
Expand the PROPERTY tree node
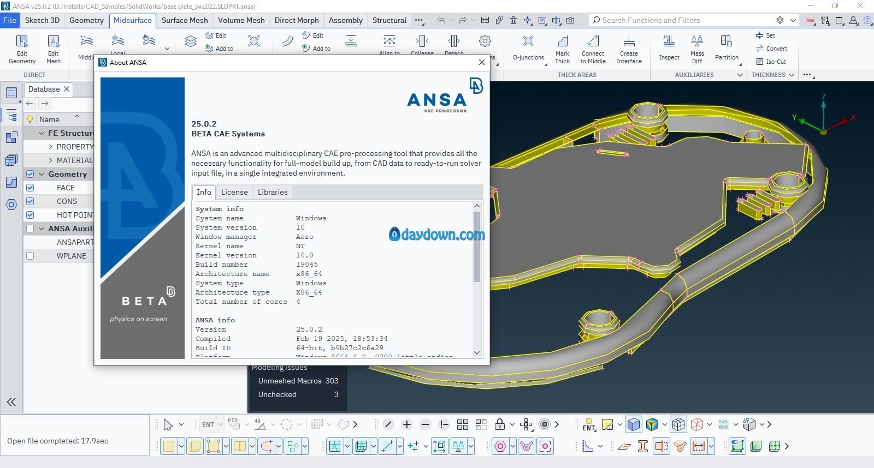(x=51, y=147)
